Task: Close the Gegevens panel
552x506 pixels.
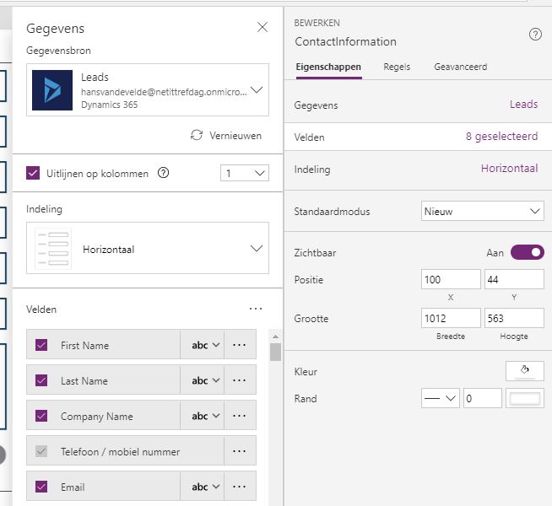Action: click(x=262, y=28)
